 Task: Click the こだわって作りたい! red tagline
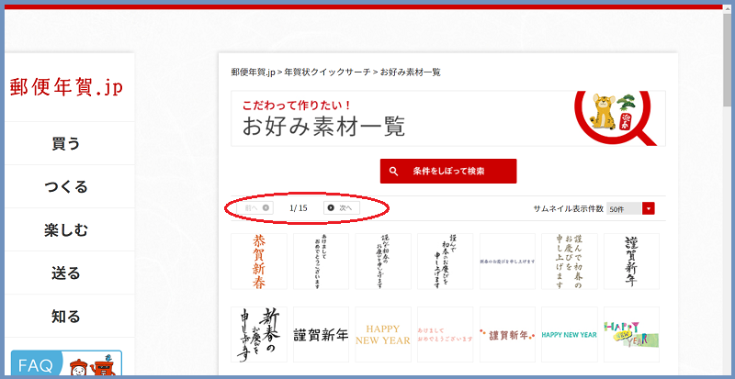(296, 105)
